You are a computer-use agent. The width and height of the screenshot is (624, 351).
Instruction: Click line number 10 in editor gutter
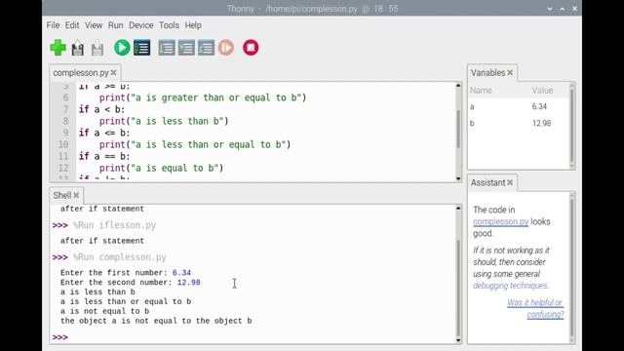(63, 144)
